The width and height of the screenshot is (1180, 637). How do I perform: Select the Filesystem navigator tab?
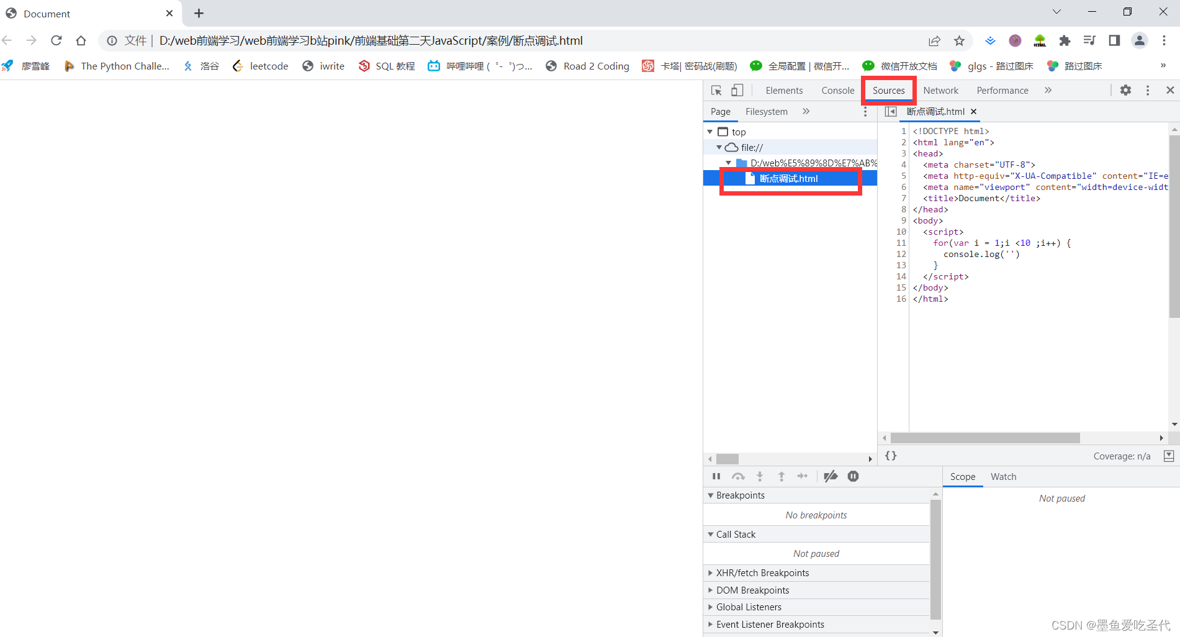coord(767,112)
